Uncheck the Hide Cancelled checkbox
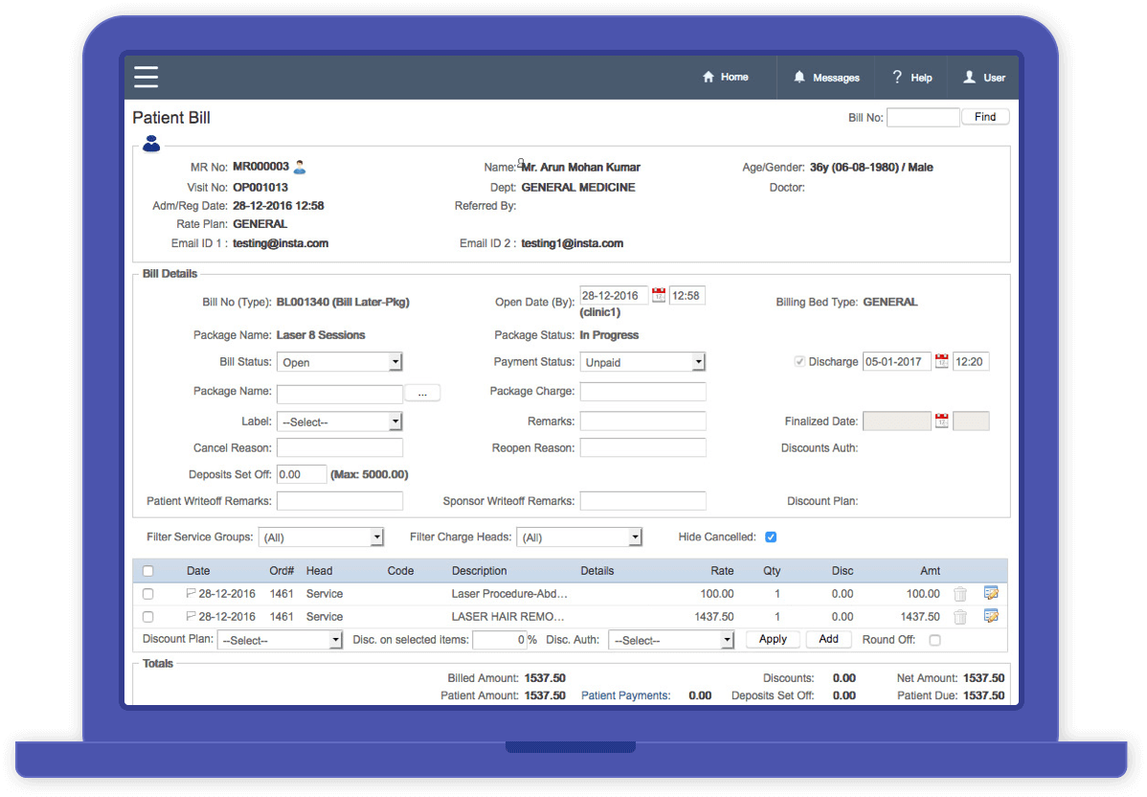This screenshot has height=797, width=1147. click(x=771, y=537)
